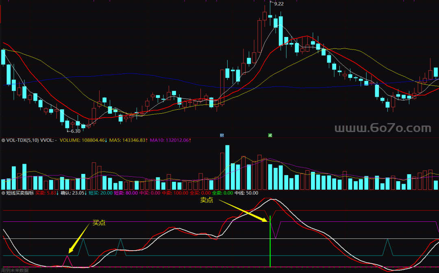
Task: Select the yellow MA5 volume label
Action: pos(128,140)
